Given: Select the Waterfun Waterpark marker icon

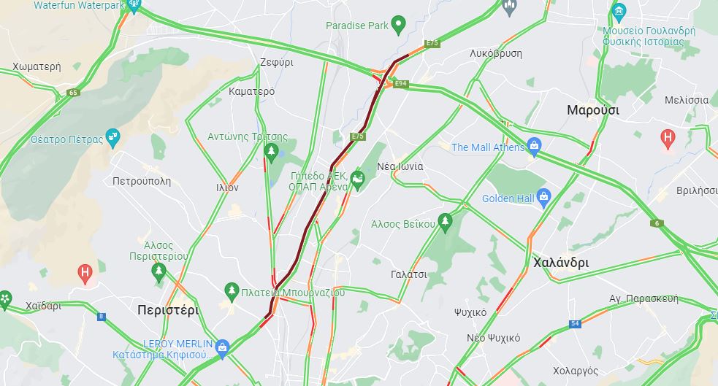Looking at the screenshot, I should click(x=134, y=6).
